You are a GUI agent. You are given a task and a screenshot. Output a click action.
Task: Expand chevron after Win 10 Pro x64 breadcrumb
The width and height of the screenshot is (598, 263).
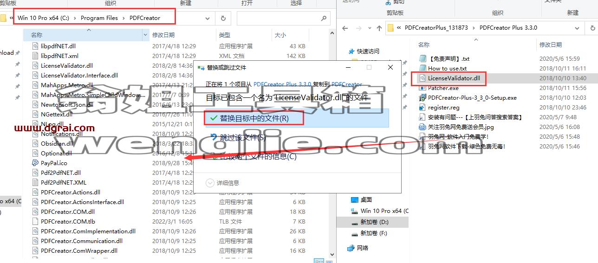coord(75,18)
